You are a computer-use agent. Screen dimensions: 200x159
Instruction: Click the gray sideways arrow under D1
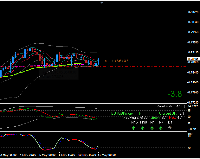click(x=170, y=128)
